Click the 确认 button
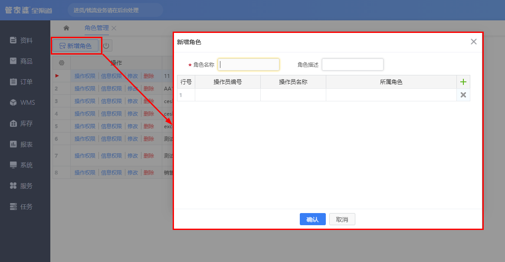Image resolution: width=505 pixels, height=262 pixels. click(312, 219)
